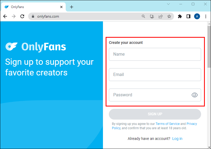Open the Terms of Service link
The height and width of the screenshot is (149, 211).
pyautogui.click(x=168, y=124)
